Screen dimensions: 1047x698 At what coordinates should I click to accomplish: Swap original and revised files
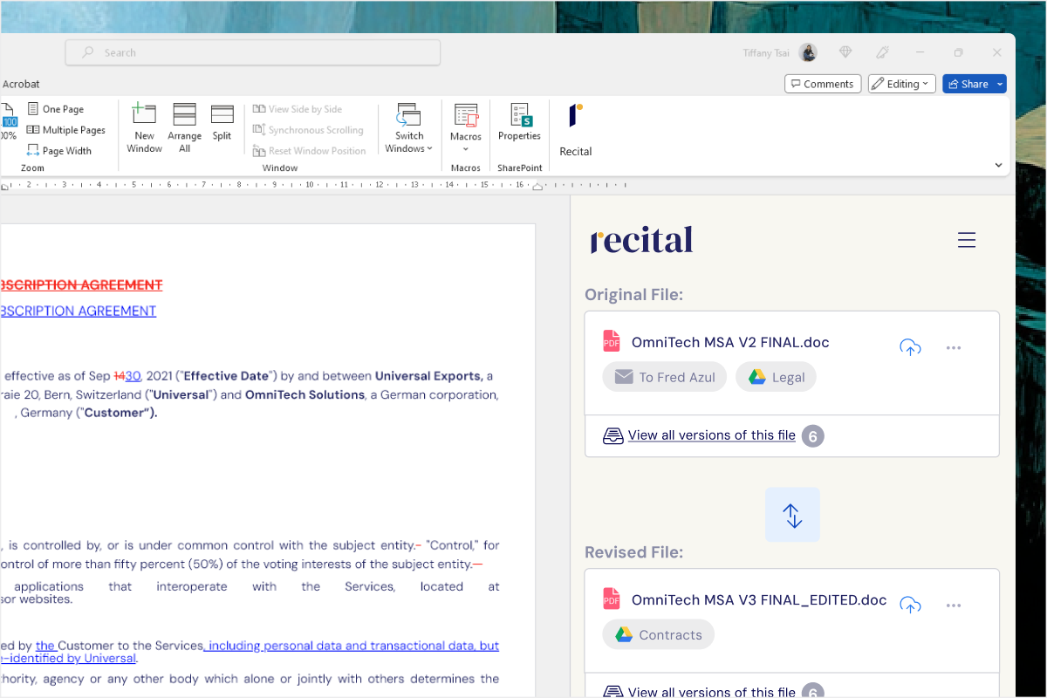[x=792, y=515]
